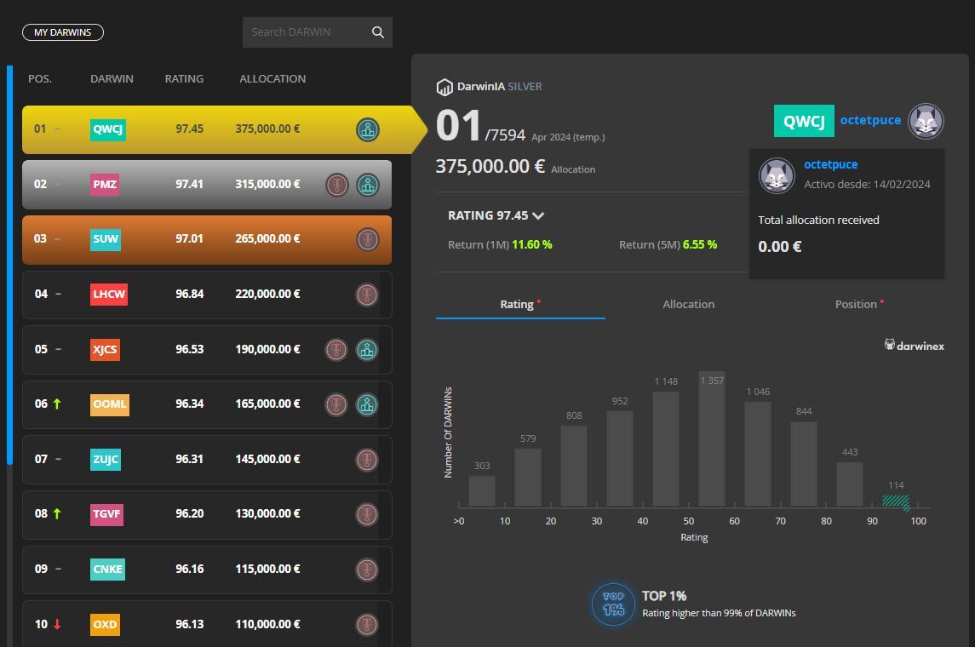The width and height of the screenshot is (975, 647).
Task: Click the teal podium icon in XJCS row
Action: click(367, 350)
